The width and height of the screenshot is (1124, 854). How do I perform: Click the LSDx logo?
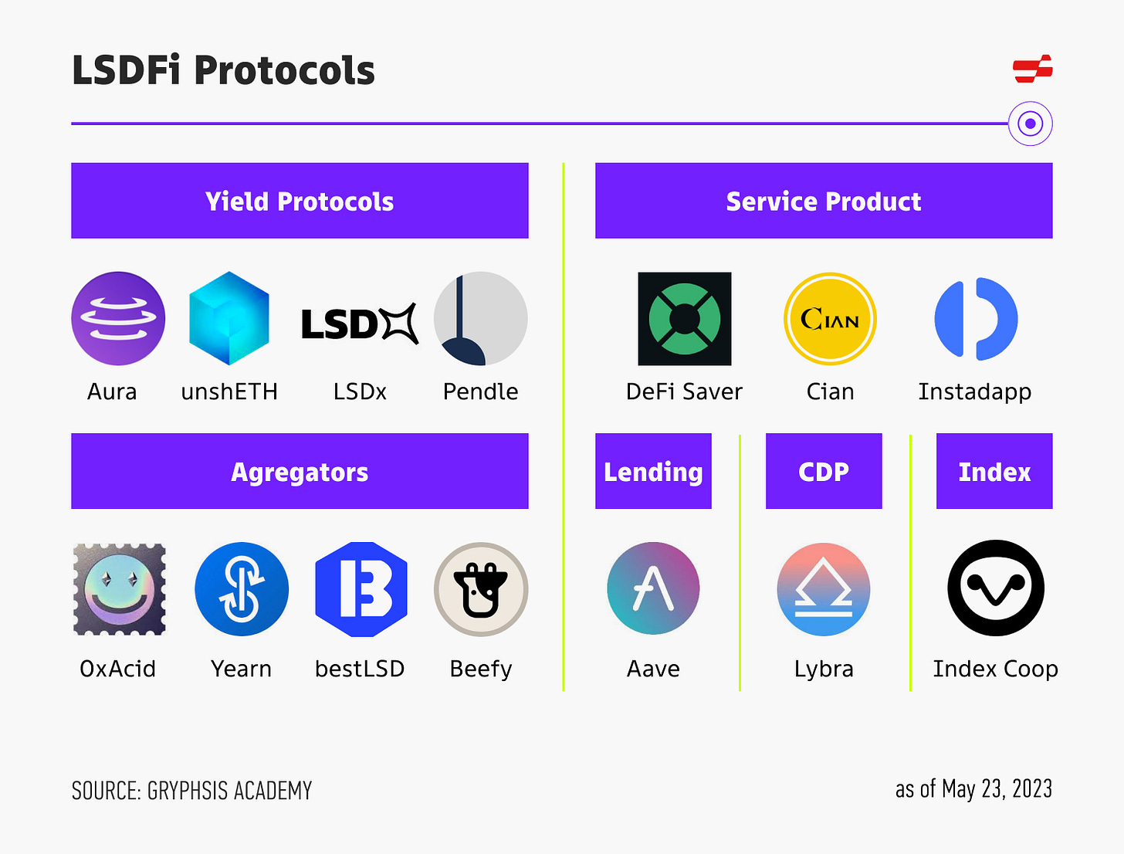point(360,324)
